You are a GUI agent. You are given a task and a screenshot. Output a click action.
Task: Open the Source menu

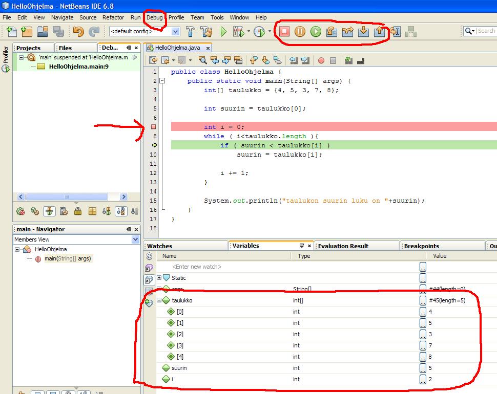[88, 17]
